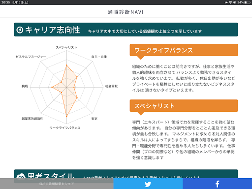Image resolution: width=252 pixels, height=189 pixels.
Task: Click the 社会貢献 radar axis label
Action: tap(111, 86)
